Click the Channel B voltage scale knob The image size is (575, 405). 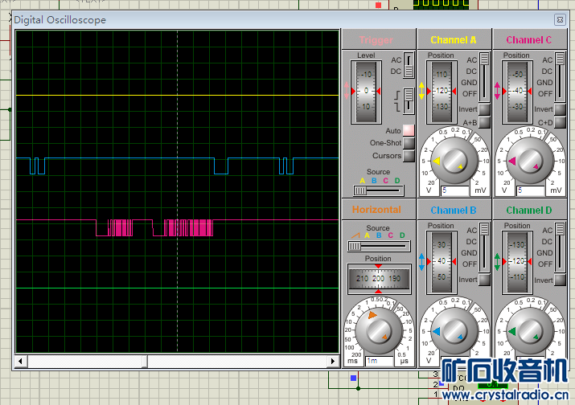453,330
